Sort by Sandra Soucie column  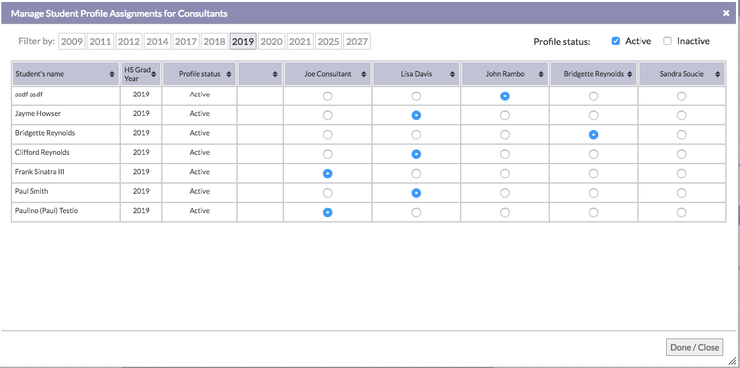(718, 74)
